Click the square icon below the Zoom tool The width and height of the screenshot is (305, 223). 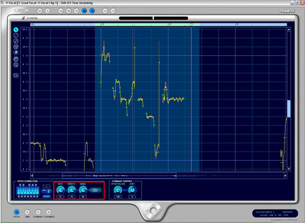pos(16,75)
